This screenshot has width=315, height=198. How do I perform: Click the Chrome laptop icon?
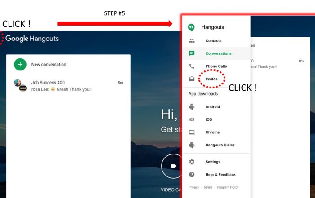pyautogui.click(x=192, y=132)
